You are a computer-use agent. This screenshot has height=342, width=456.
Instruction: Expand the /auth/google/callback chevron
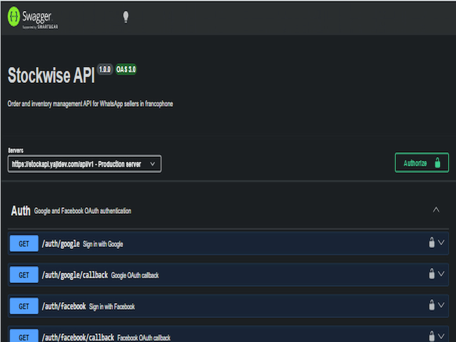441,274
